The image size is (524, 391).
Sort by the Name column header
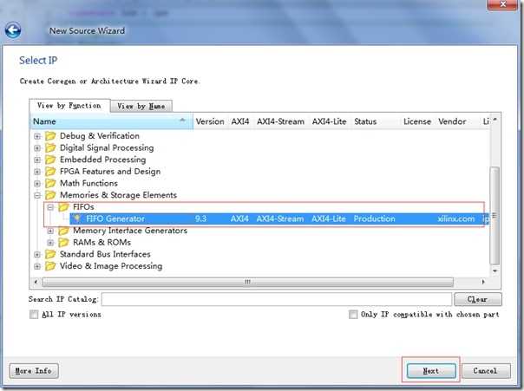(112, 121)
